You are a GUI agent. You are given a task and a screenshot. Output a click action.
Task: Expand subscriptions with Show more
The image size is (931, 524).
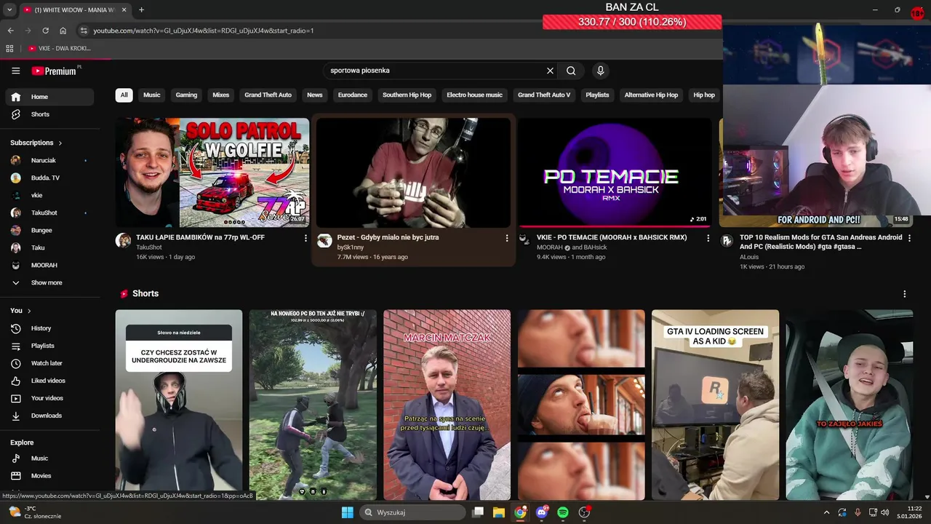[x=49, y=282]
